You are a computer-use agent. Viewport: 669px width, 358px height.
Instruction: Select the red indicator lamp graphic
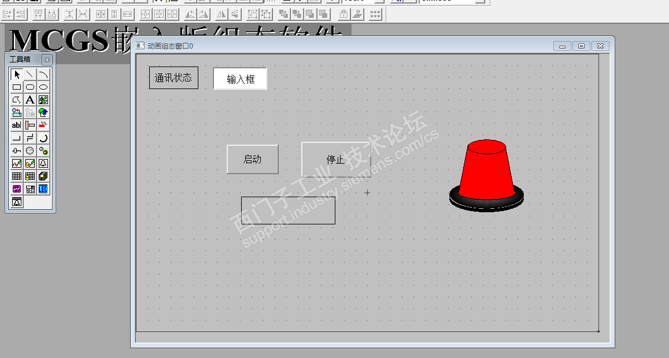tap(486, 175)
